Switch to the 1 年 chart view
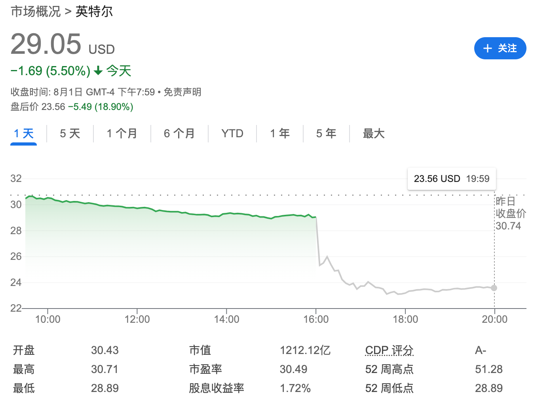This screenshot has width=551, height=409. coord(280,134)
